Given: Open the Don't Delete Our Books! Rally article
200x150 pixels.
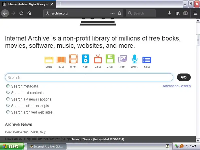Looking at the screenshot, I should (25, 132).
